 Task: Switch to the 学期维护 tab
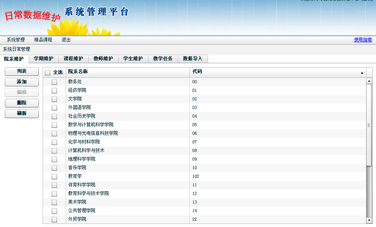[x=44, y=59]
